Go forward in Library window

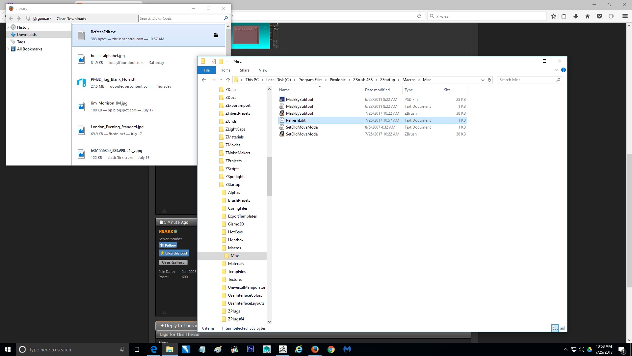tap(19, 18)
